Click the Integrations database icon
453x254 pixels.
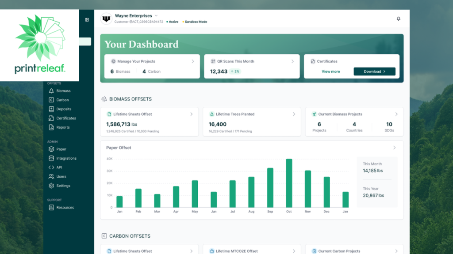pyautogui.click(x=51, y=158)
